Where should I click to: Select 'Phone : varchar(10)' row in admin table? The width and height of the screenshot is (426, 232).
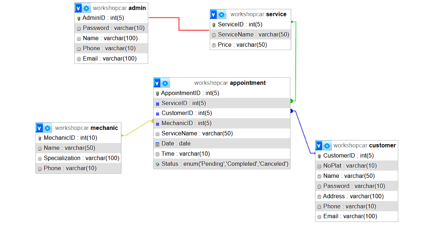pyautogui.click(x=111, y=48)
